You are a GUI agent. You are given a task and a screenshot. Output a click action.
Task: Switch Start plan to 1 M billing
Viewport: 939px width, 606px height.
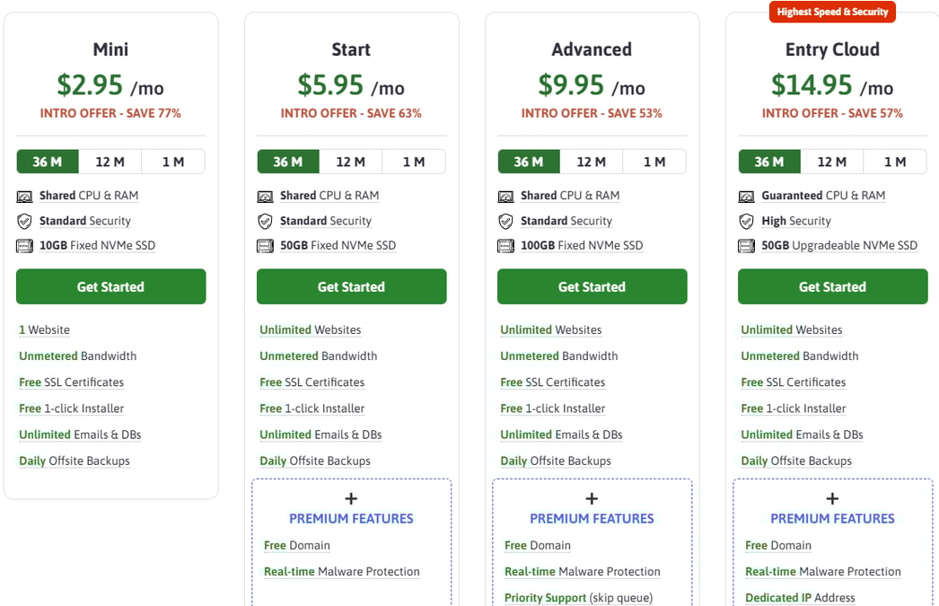coord(414,162)
